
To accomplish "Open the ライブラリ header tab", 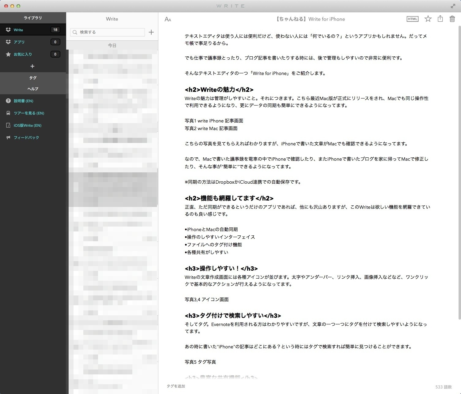I will tap(33, 18).
